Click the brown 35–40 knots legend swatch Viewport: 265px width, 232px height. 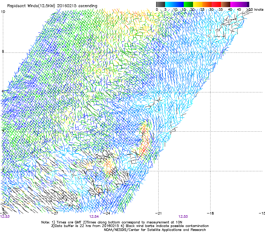coord(226,4)
